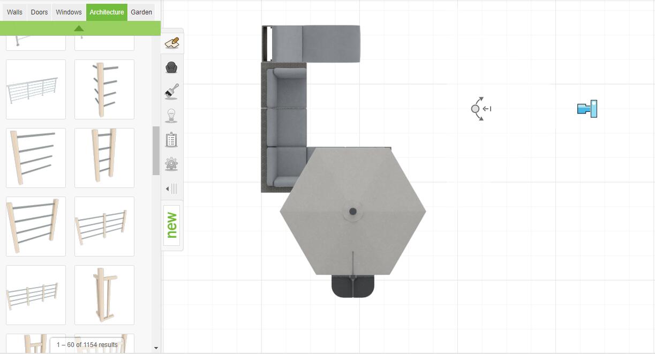Open settings with the gear icon

(x=171, y=164)
